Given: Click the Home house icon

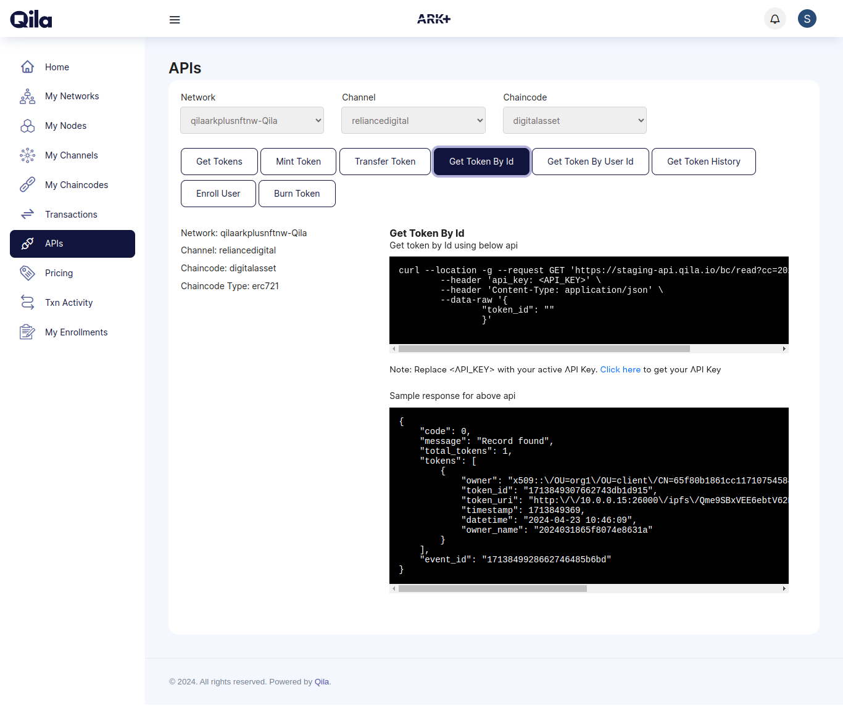Looking at the screenshot, I should [27, 67].
